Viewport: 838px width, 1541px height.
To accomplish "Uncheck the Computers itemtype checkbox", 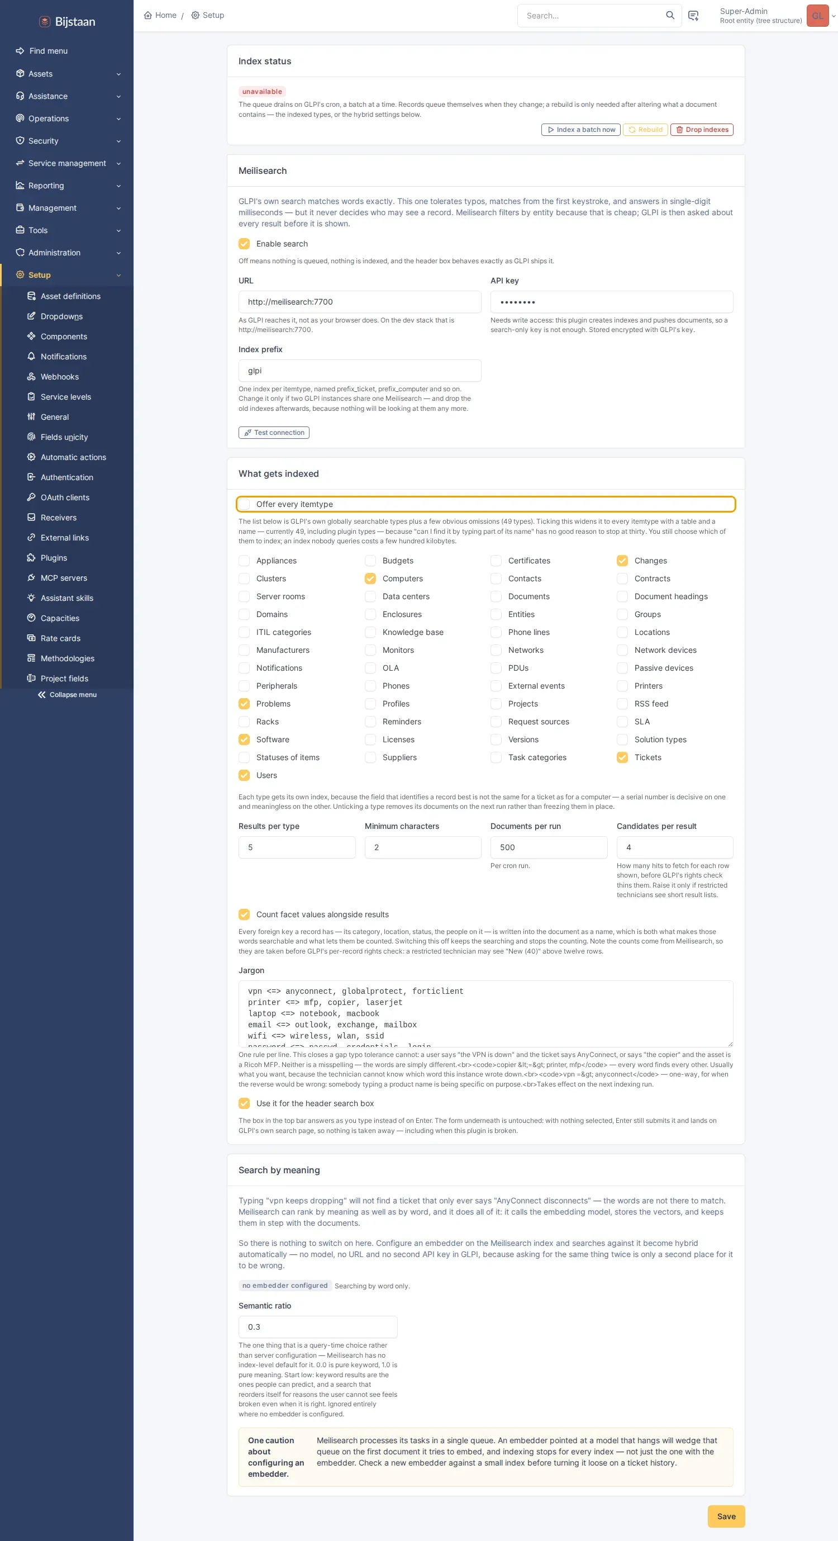I will [x=370, y=579].
